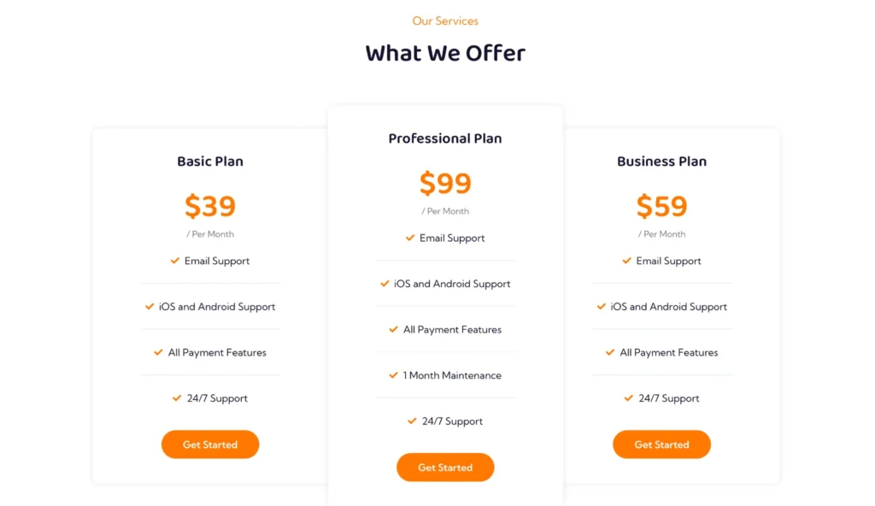Click the $39 Basic Plan price
This screenshot has width=875, height=506.
[210, 206]
